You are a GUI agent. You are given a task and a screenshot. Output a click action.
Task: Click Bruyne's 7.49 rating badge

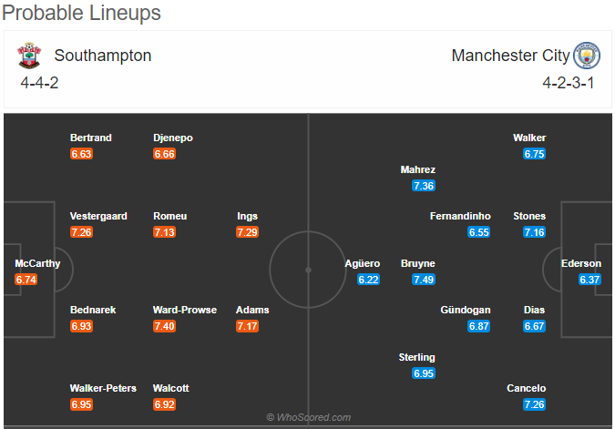pyautogui.click(x=424, y=280)
